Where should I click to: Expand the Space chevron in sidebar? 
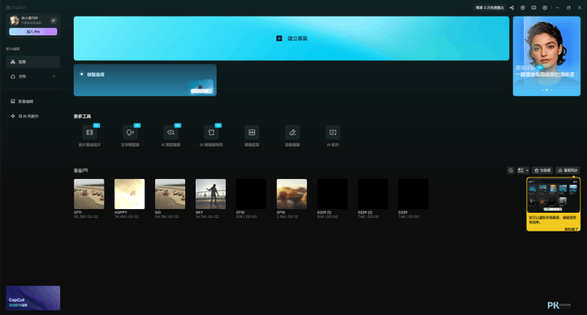pos(54,77)
